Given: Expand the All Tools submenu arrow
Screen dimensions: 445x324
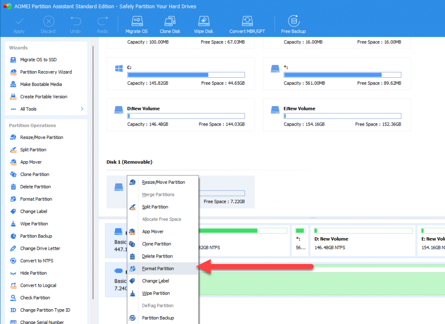Looking at the screenshot, I should pos(82,109).
